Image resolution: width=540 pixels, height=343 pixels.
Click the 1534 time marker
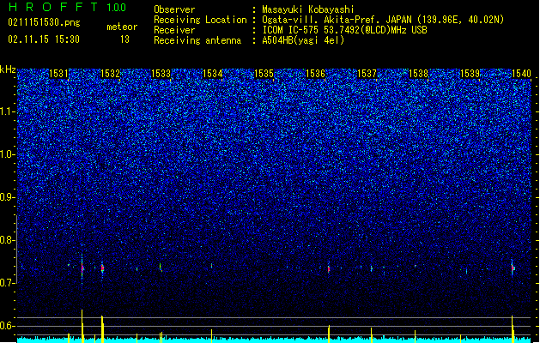point(213,74)
